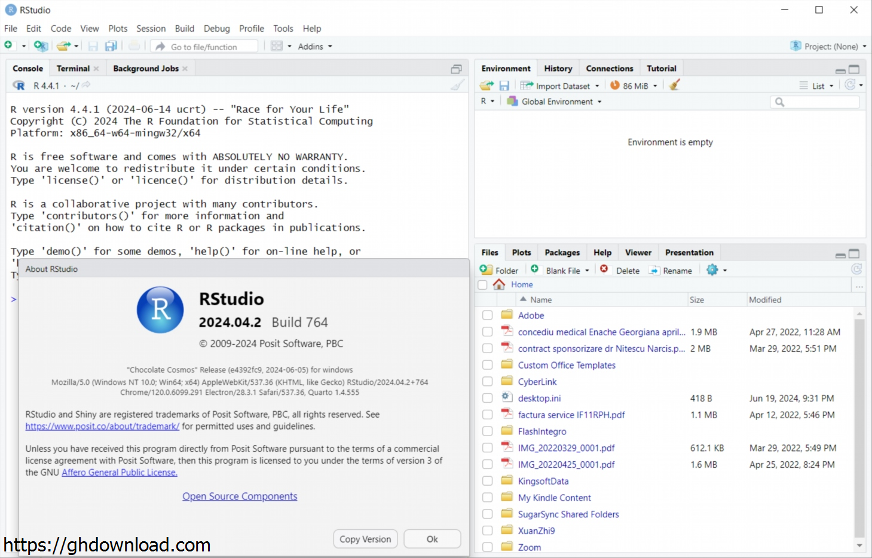
Task: Switch to the Packages tab
Action: [x=562, y=253]
